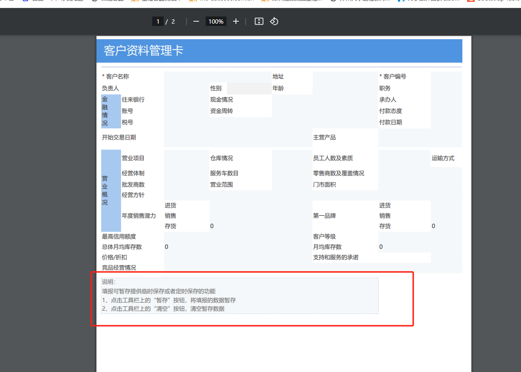Click the title 客户资料管理卡

pyautogui.click(x=144, y=51)
